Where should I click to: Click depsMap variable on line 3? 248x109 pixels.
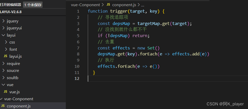point(121,24)
